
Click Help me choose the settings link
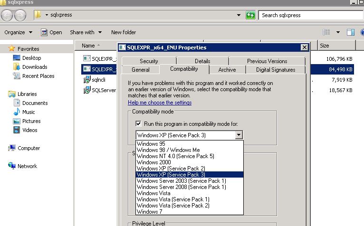point(160,103)
